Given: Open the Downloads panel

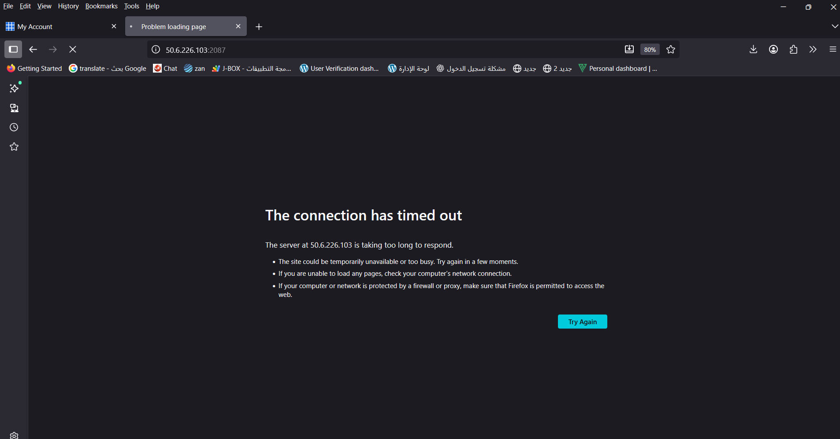Looking at the screenshot, I should [753, 49].
